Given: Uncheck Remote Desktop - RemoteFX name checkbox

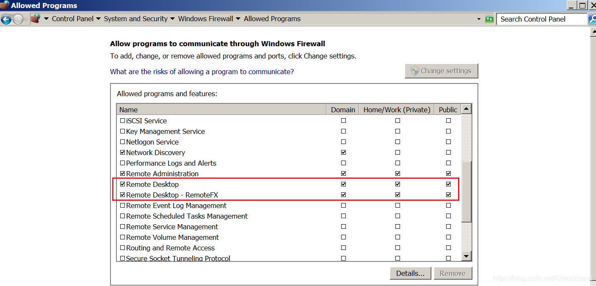Looking at the screenshot, I should (x=123, y=195).
